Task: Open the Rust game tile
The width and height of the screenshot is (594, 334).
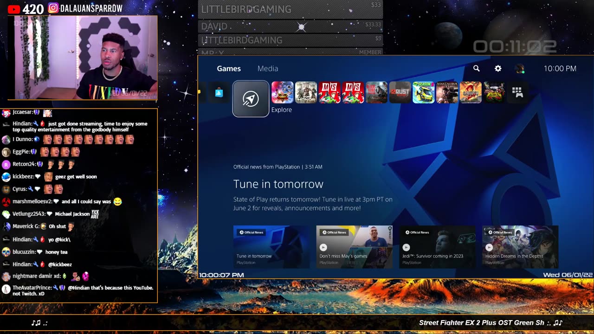Action: (400, 92)
